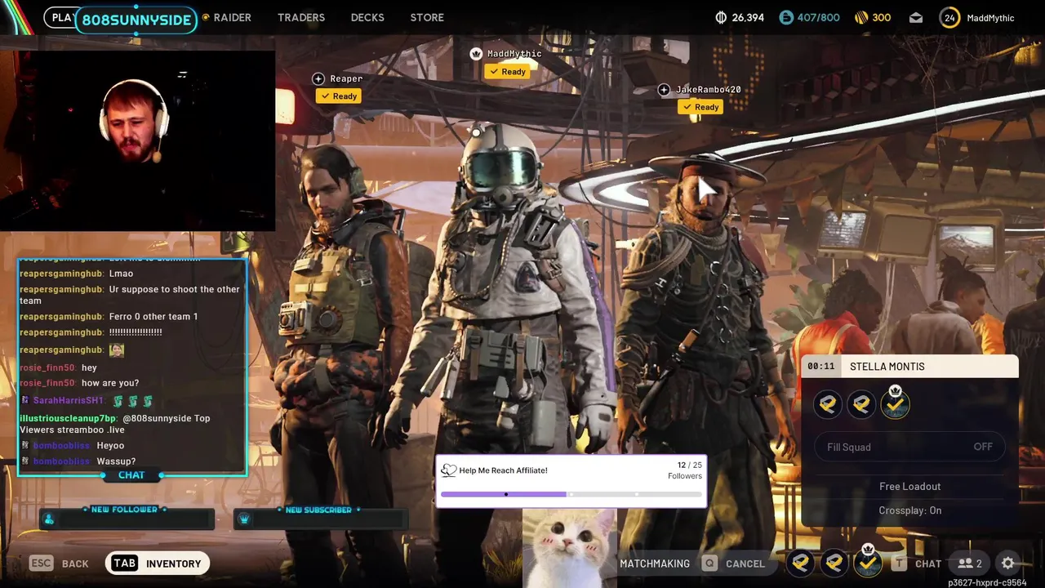This screenshot has width=1045, height=588.
Task: Click the plus icon next to Reaper
Action: 318,78
